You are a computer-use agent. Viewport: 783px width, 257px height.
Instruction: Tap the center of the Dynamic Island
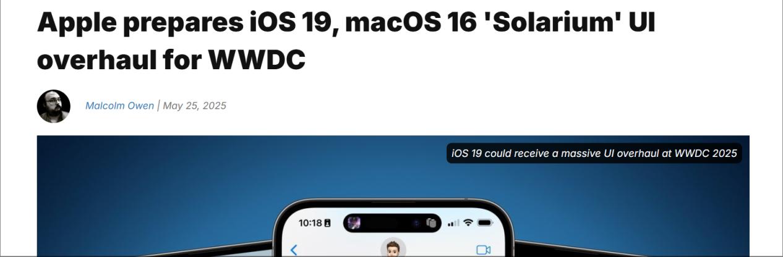click(x=392, y=223)
